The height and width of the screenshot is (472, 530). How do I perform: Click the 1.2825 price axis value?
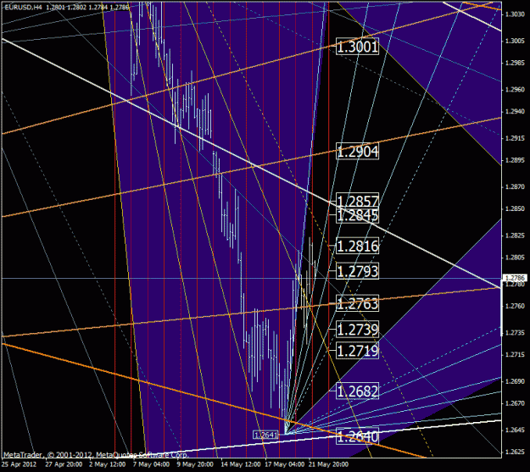pyautogui.click(x=515, y=236)
